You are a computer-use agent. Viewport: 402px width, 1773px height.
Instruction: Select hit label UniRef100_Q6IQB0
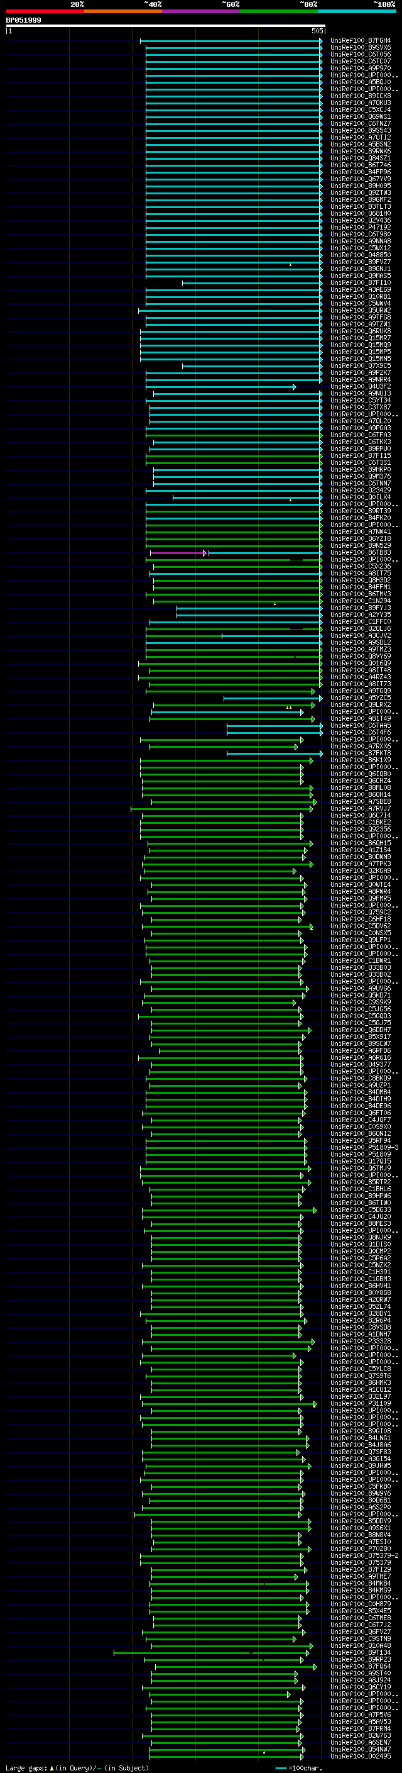[361, 774]
